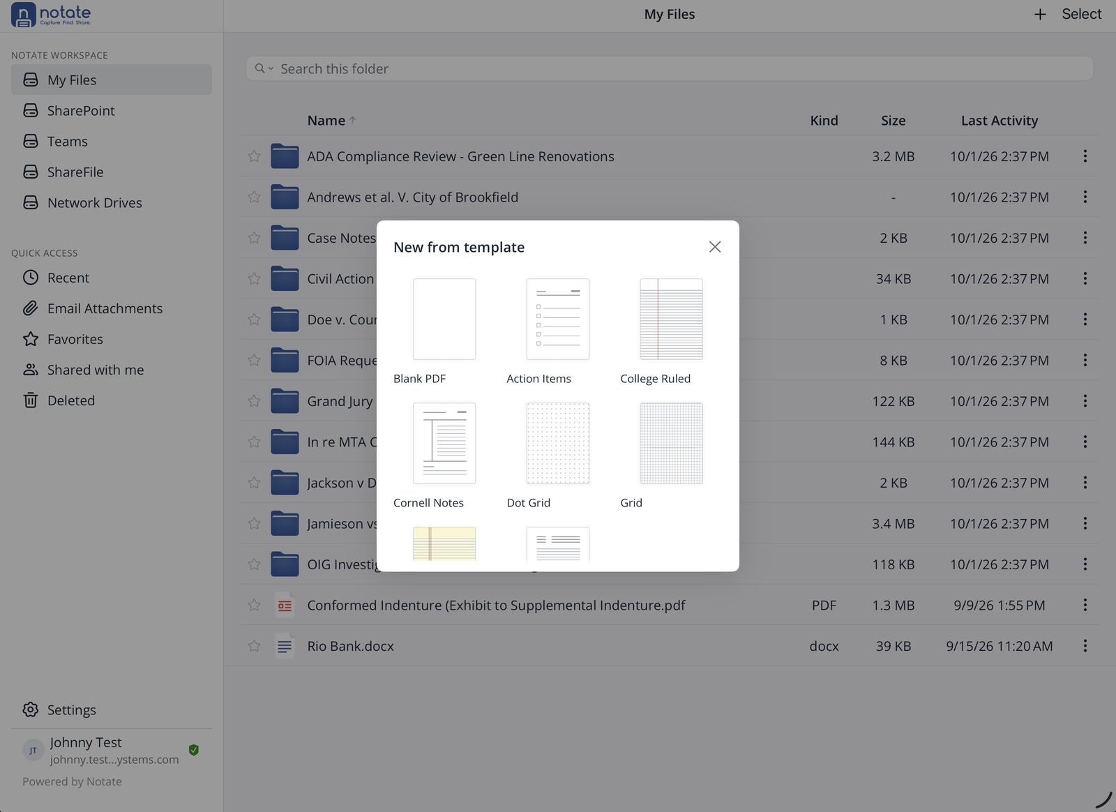Screen dimensions: 1116x812
Task: Star the Conformed Indenture PDF
Action: tap(254, 605)
